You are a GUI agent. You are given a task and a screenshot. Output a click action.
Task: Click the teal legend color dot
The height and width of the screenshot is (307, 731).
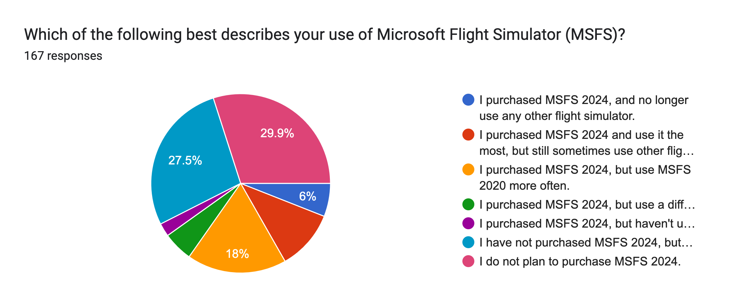(468, 243)
